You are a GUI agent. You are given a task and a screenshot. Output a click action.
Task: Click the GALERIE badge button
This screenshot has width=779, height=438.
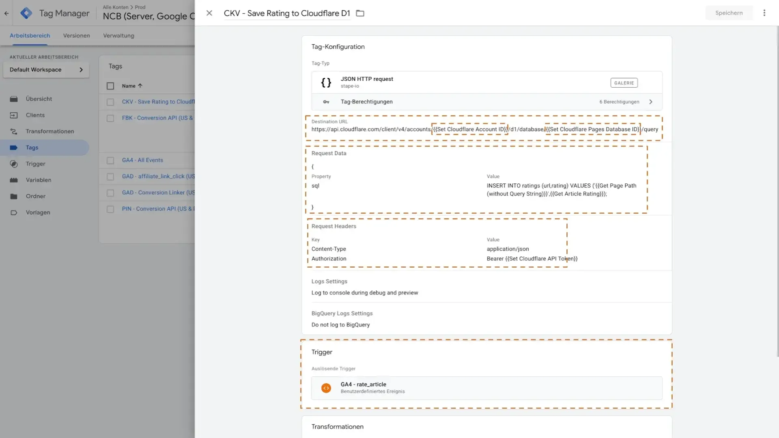click(624, 83)
